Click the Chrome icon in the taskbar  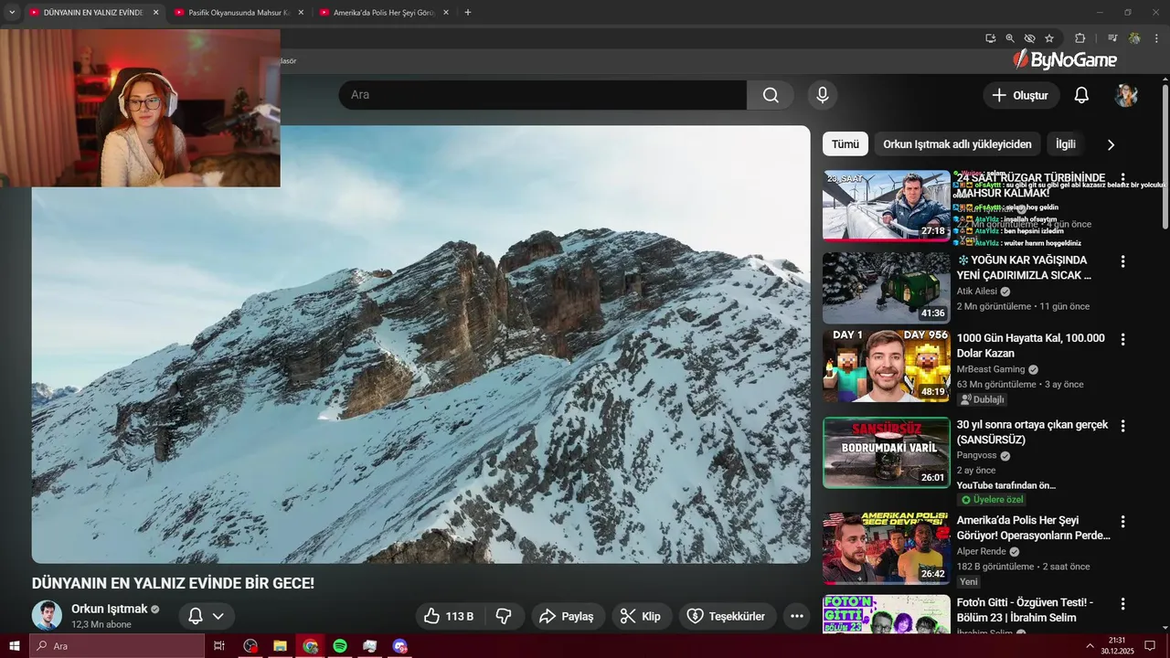[x=311, y=646]
